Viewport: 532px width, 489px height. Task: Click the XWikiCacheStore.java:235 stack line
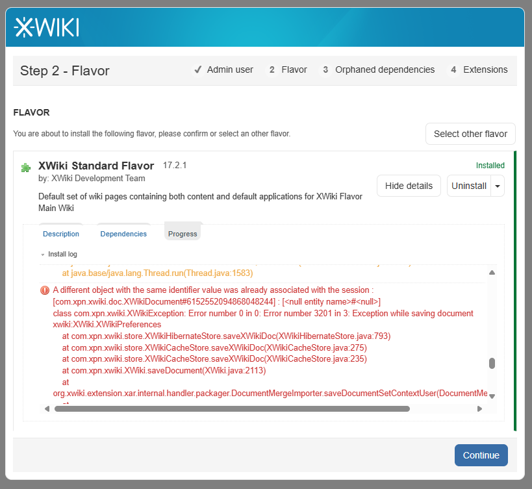pos(214,358)
